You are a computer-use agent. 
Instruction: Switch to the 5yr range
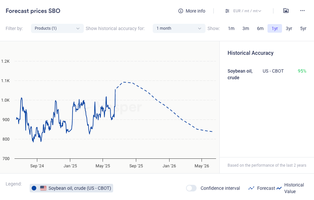coord(303,28)
